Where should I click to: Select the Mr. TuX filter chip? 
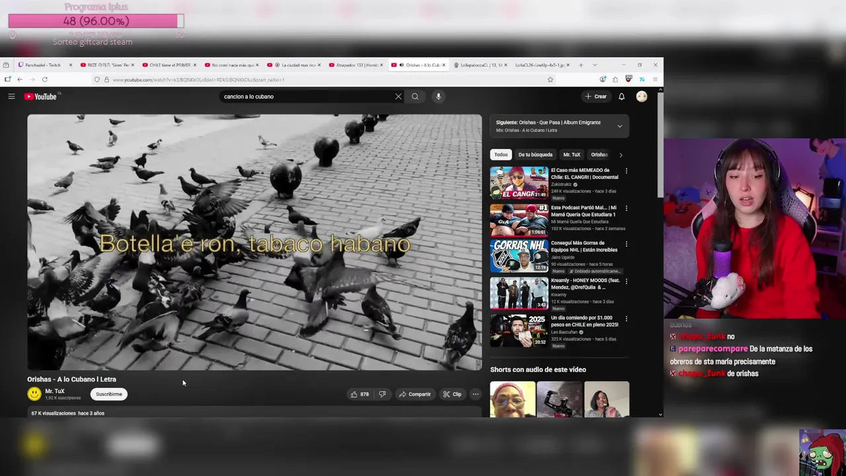point(572,155)
